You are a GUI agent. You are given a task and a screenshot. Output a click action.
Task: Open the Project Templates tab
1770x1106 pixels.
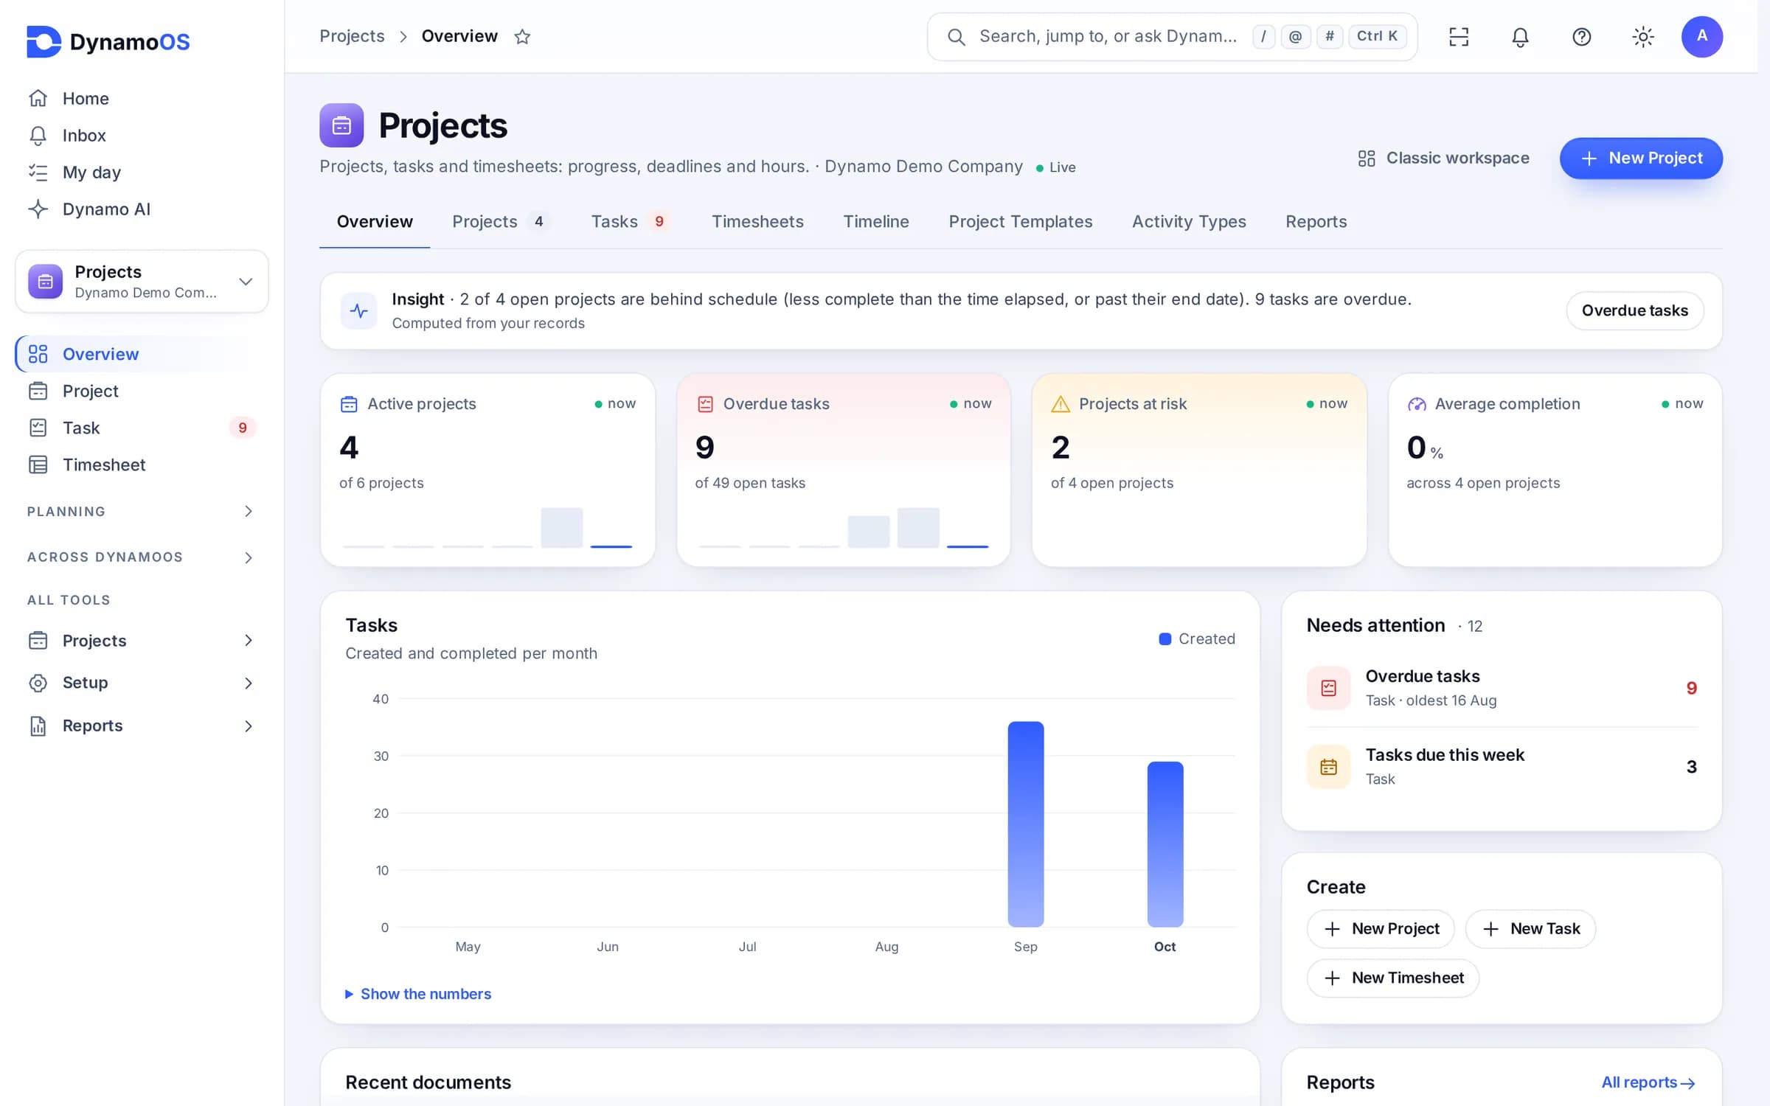click(1021, 221)
